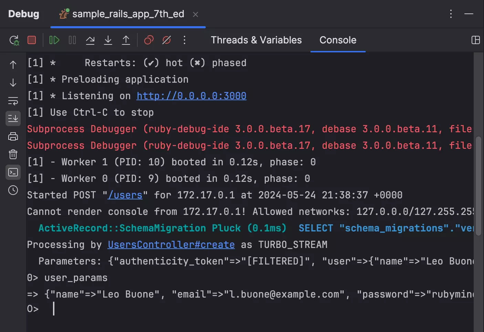
Task: Open the layout settings button
Action: point(475,40)
